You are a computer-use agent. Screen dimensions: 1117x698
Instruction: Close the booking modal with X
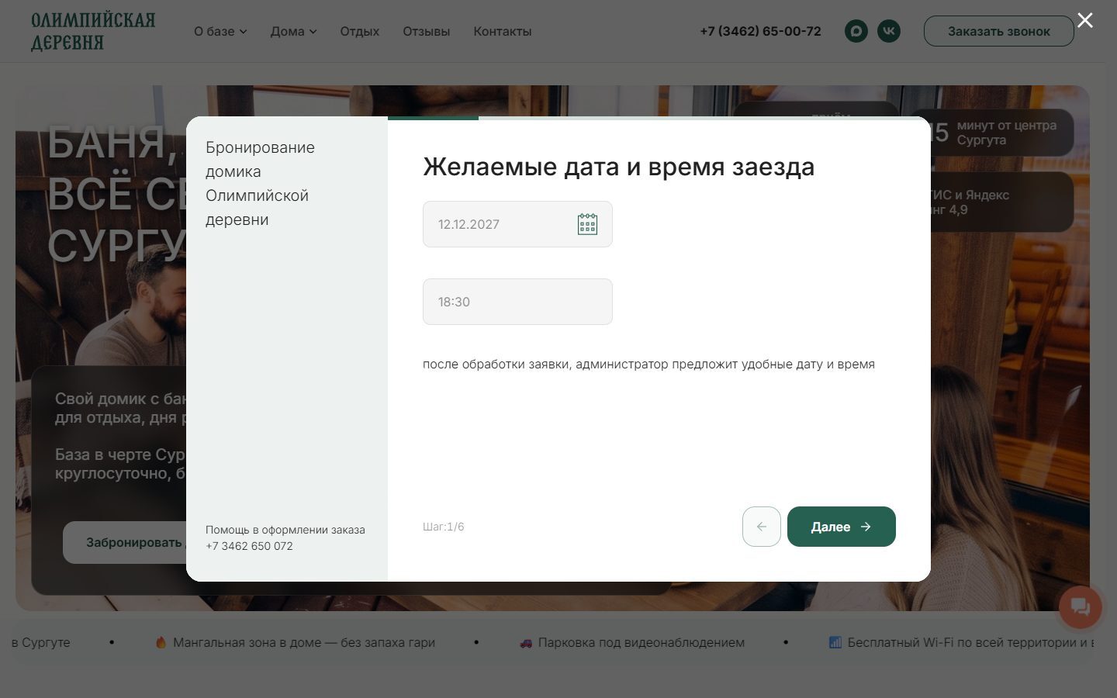1085,20
